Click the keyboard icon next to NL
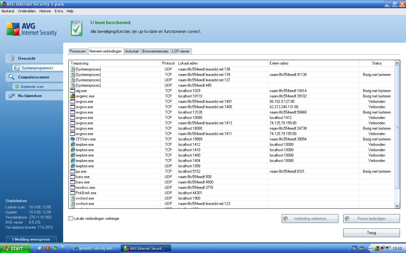 click(361, 248)
